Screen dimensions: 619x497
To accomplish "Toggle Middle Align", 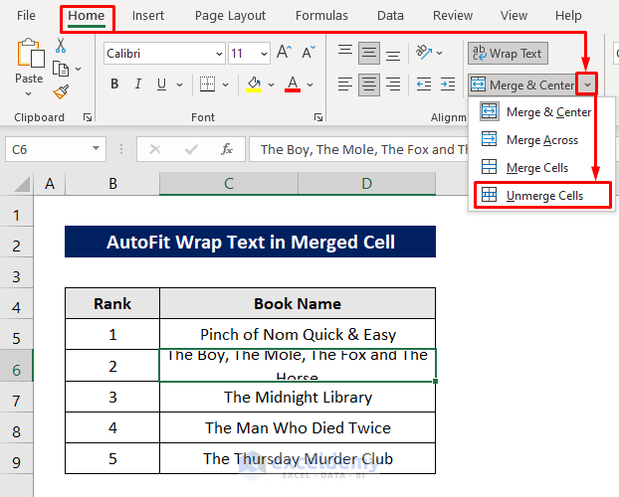I will coord(369,53).
